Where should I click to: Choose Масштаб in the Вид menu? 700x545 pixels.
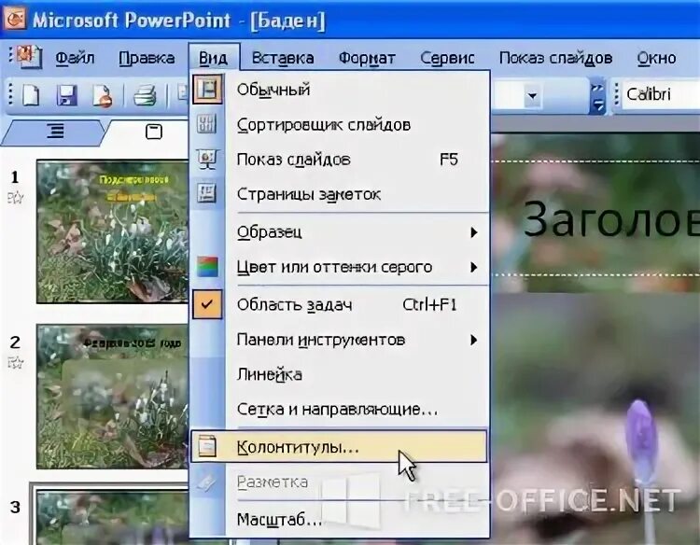(340, 520)
